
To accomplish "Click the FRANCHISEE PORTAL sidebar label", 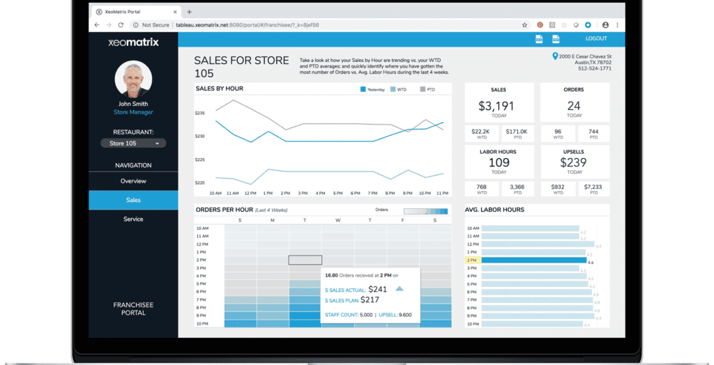I will [x=133, y=309].
